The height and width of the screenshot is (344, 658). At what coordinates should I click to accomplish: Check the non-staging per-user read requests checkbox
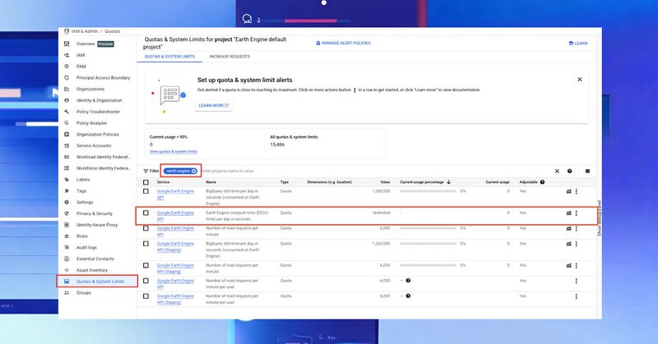tap(146, 281)
